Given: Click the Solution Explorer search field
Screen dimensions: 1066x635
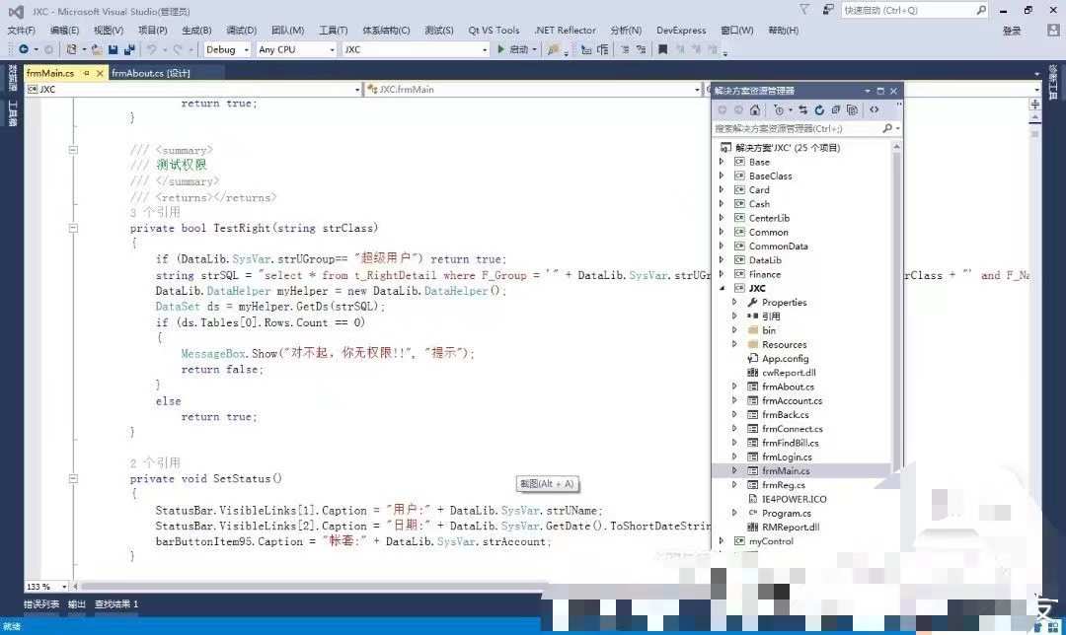Looking at the screenshot, I should pos(799,128).
